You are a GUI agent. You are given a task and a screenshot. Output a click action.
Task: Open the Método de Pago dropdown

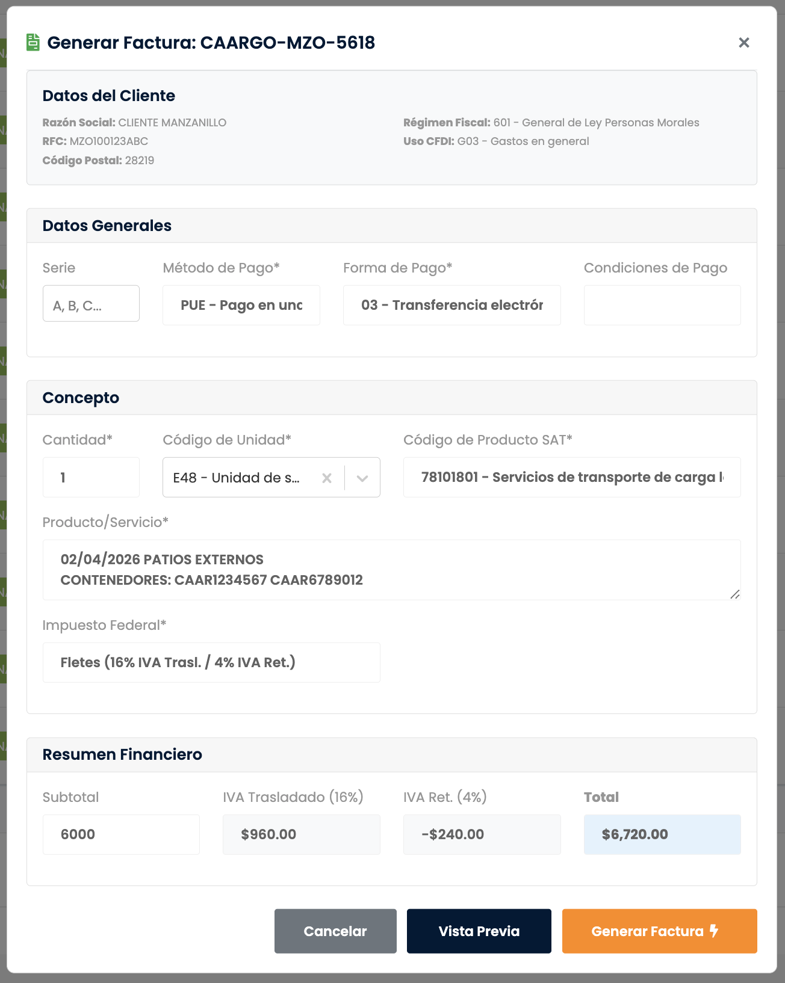241,305
